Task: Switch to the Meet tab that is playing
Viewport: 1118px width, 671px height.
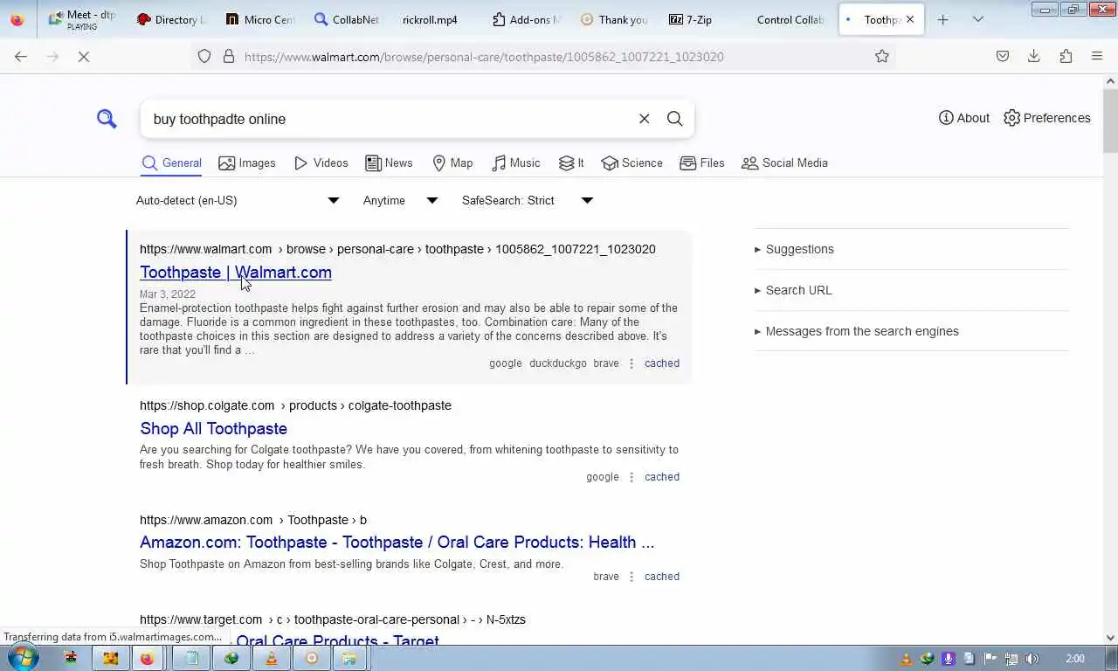Action: pyautogui.click(x=82, y=19)
